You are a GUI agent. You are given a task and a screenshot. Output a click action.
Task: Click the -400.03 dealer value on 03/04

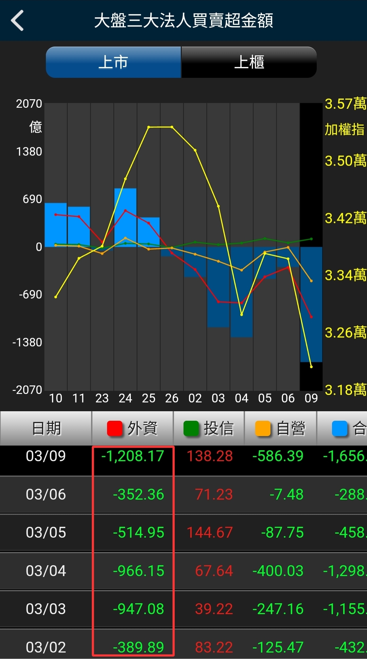pos(278,571)
